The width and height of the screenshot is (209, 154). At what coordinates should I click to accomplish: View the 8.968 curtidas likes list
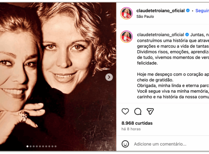[x=137, y=123]
